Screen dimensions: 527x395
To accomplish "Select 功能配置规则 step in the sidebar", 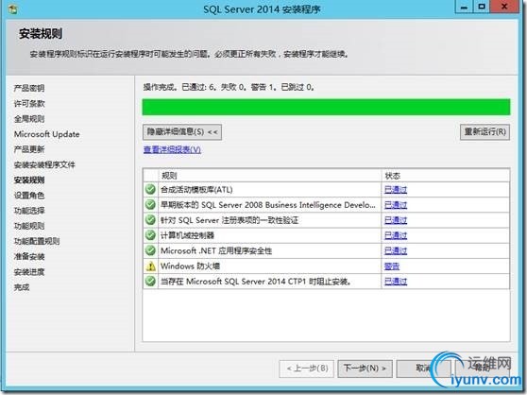I will tap(37, 241).
